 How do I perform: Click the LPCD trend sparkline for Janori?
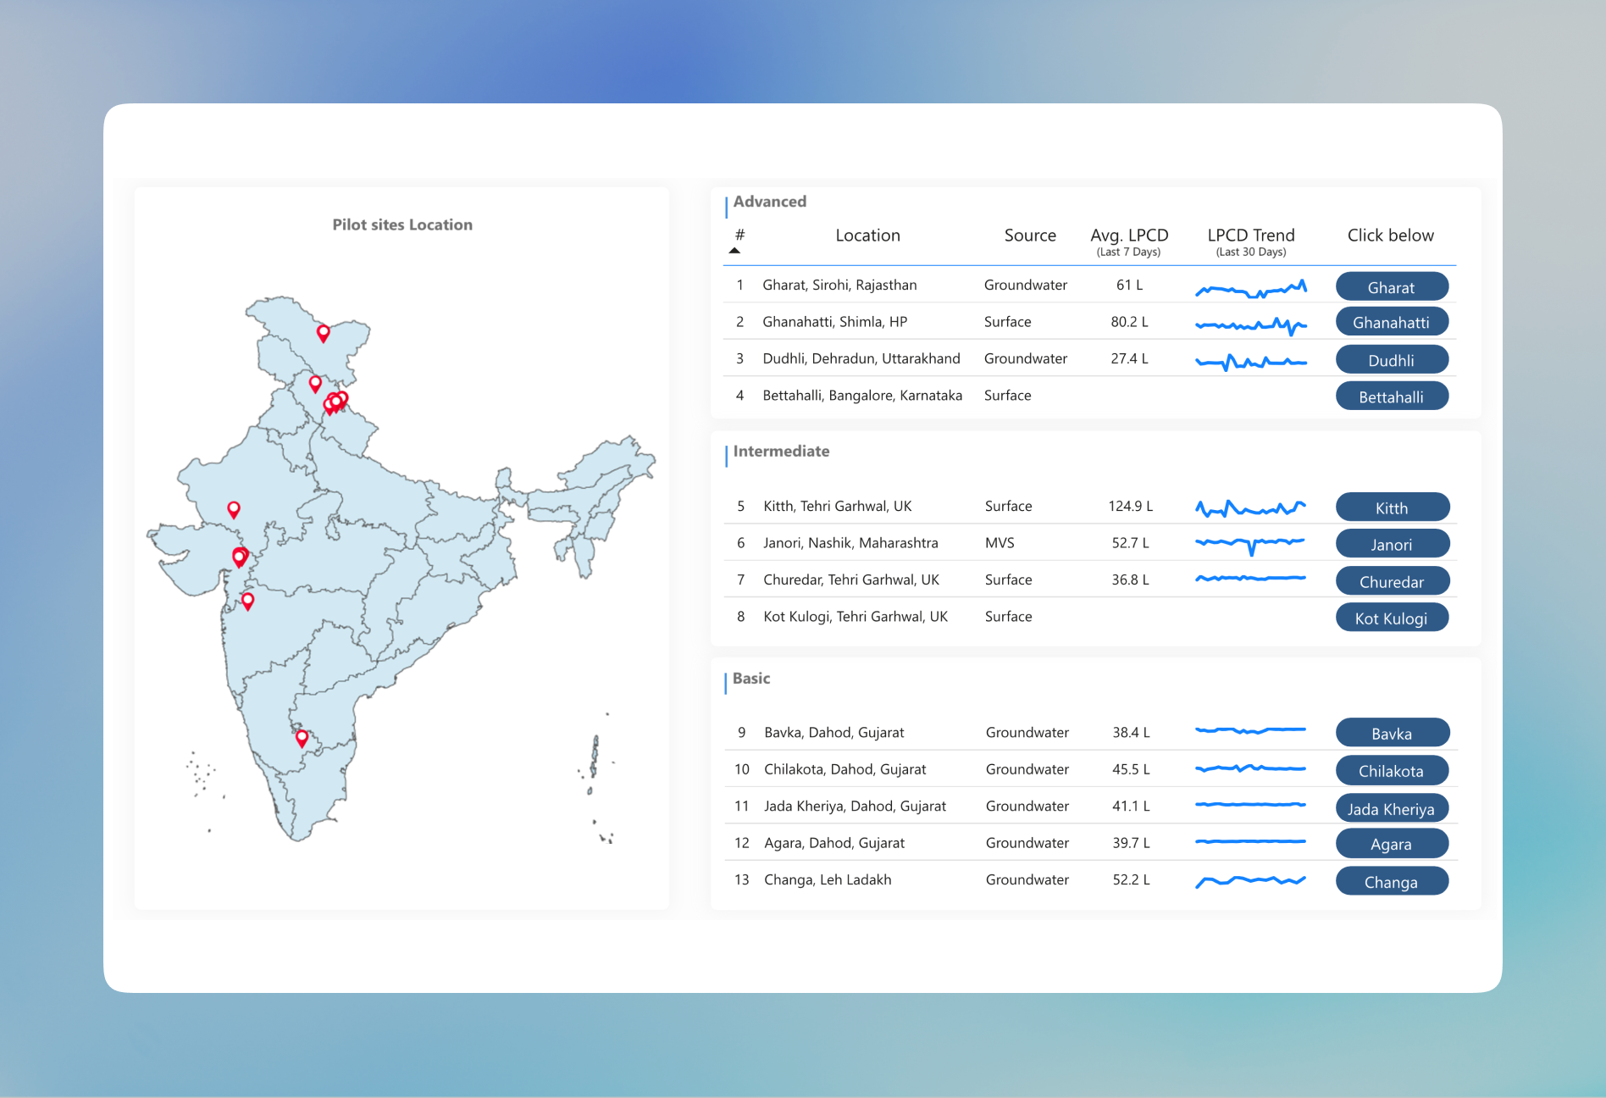pos(1250,543)
